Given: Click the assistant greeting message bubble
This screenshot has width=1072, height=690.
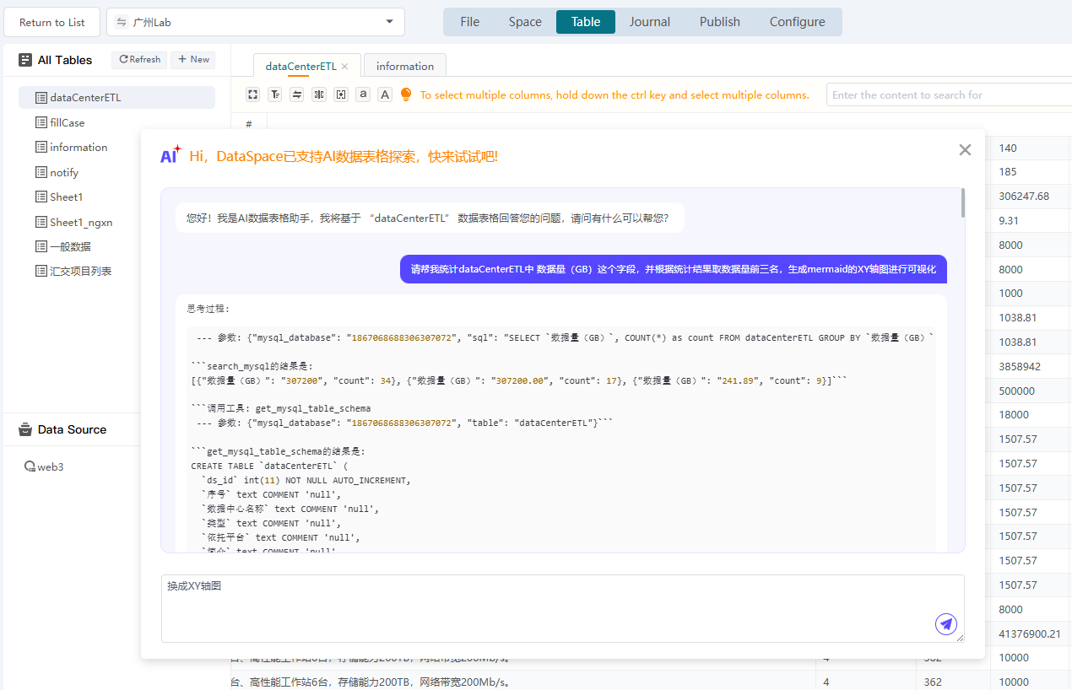Looking at the screenshot, I should point(430,218).
